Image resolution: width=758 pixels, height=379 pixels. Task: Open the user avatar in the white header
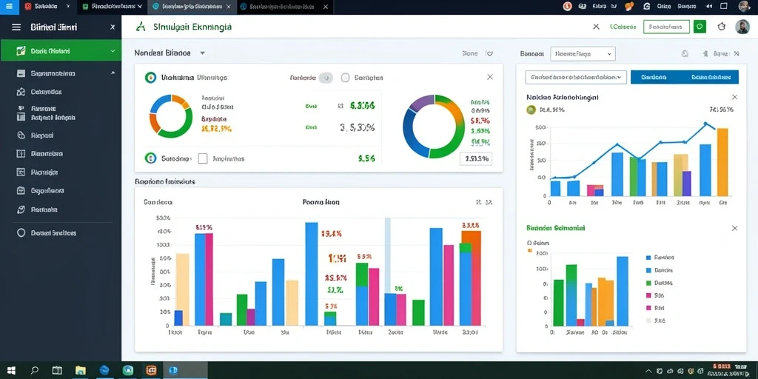(742, 27)
